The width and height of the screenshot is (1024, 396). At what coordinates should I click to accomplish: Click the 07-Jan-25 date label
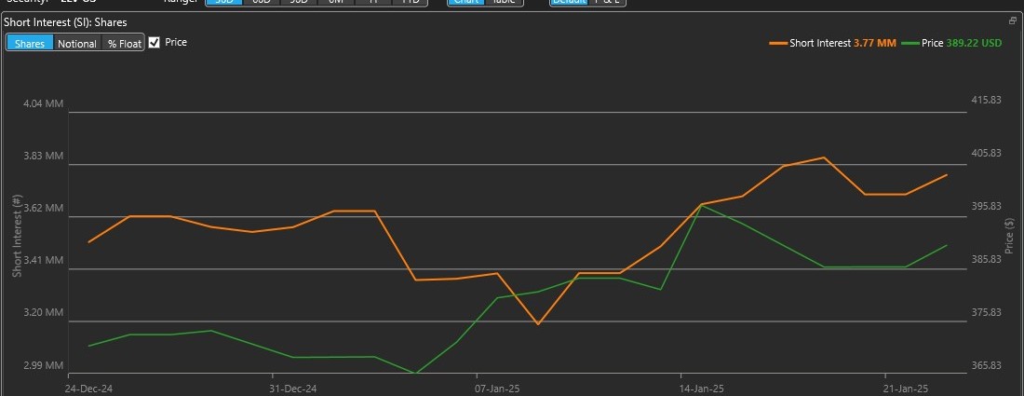tap(498, 389)
